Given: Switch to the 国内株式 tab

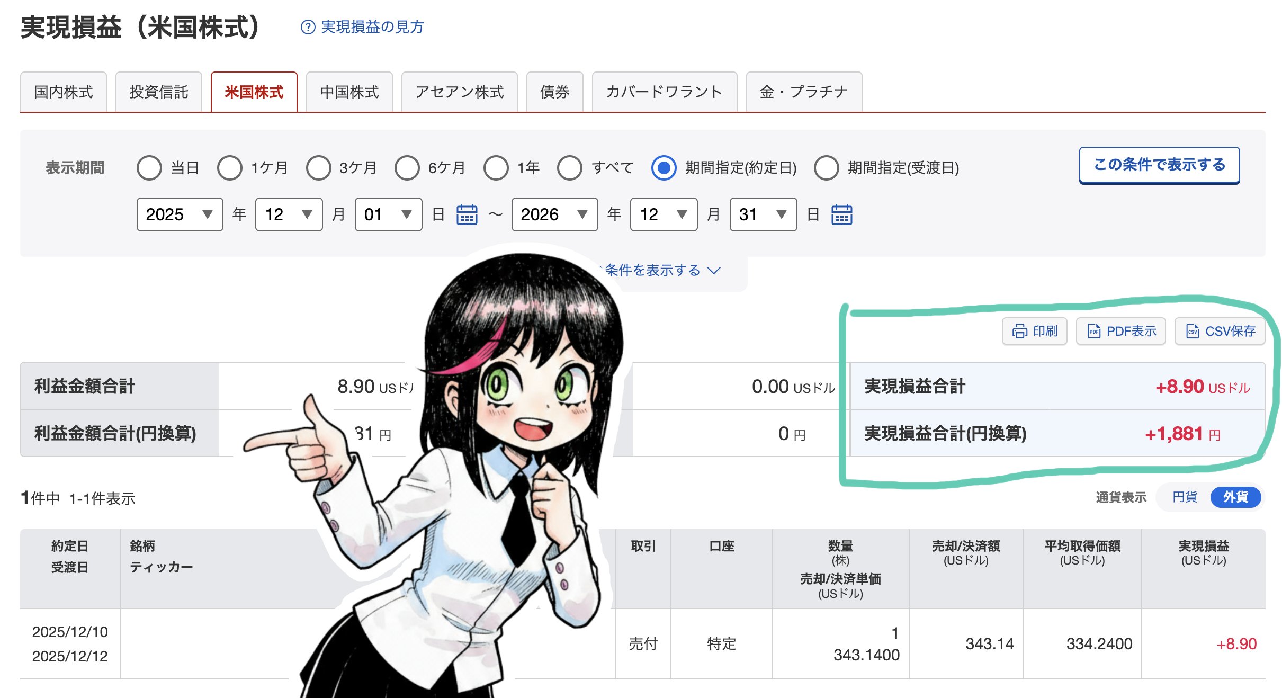Looking at the screenshot, I should [64, 92].
